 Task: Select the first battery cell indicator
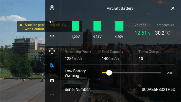pos(76,26)
